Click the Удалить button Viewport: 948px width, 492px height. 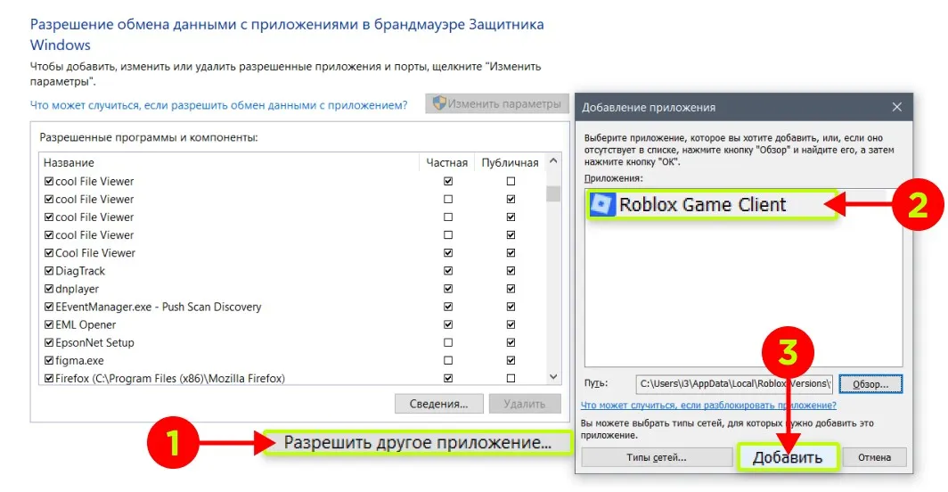(525, 404)
